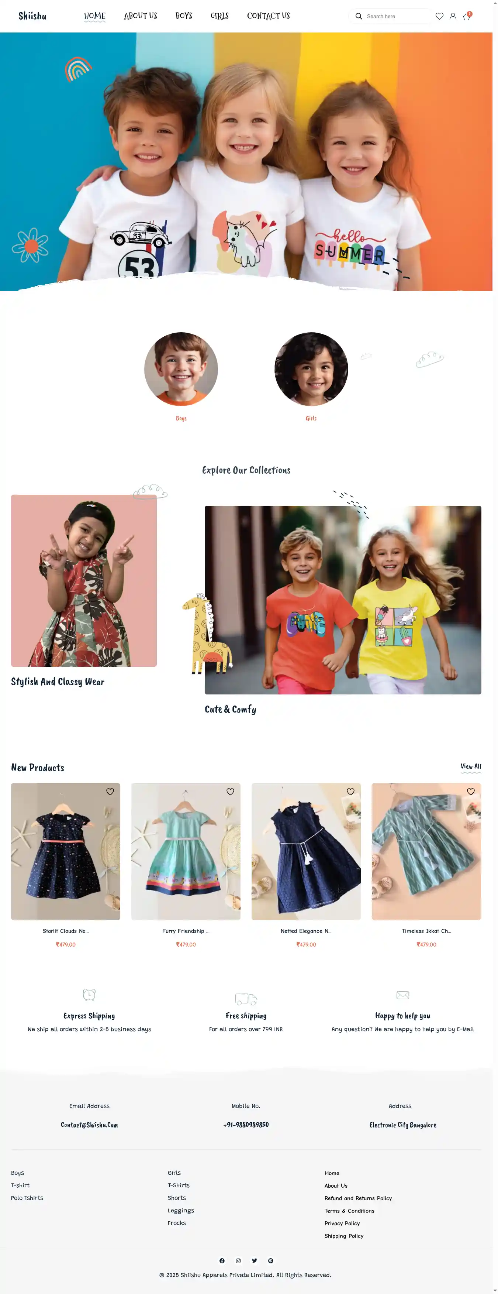This screenshot has height=1294, width=498.
Task: Open the Facebook icon in footer
Action: [x=222, y=1260]
